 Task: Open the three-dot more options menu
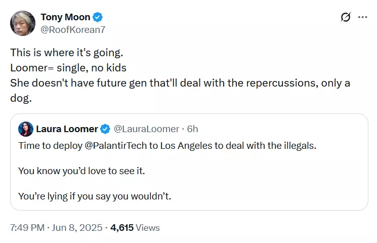tap(362, 17)
